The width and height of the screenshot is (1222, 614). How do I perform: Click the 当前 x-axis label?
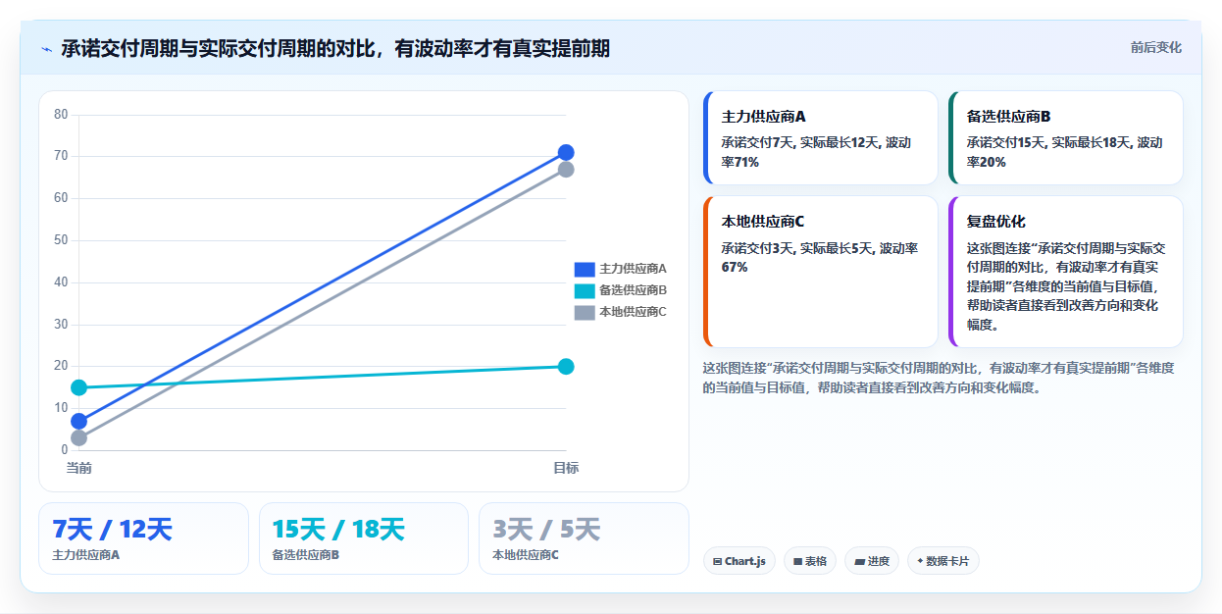[x=79, y=468]
